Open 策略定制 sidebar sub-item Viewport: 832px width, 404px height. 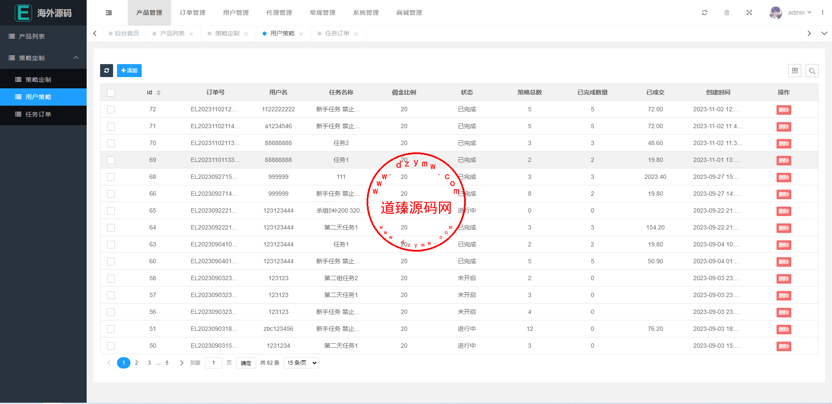tap(43, 80)
